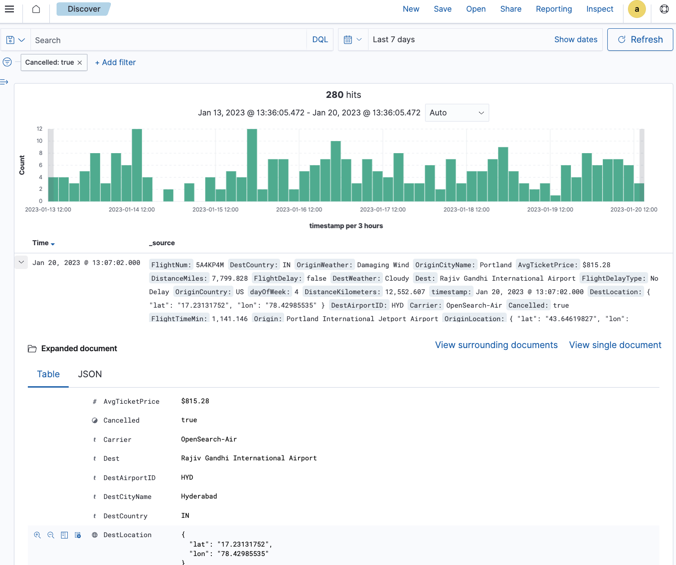Click OpenSearch-Air value in expanded table
Image resolution: width=676 pixels, height=565 pixels.
209,439
